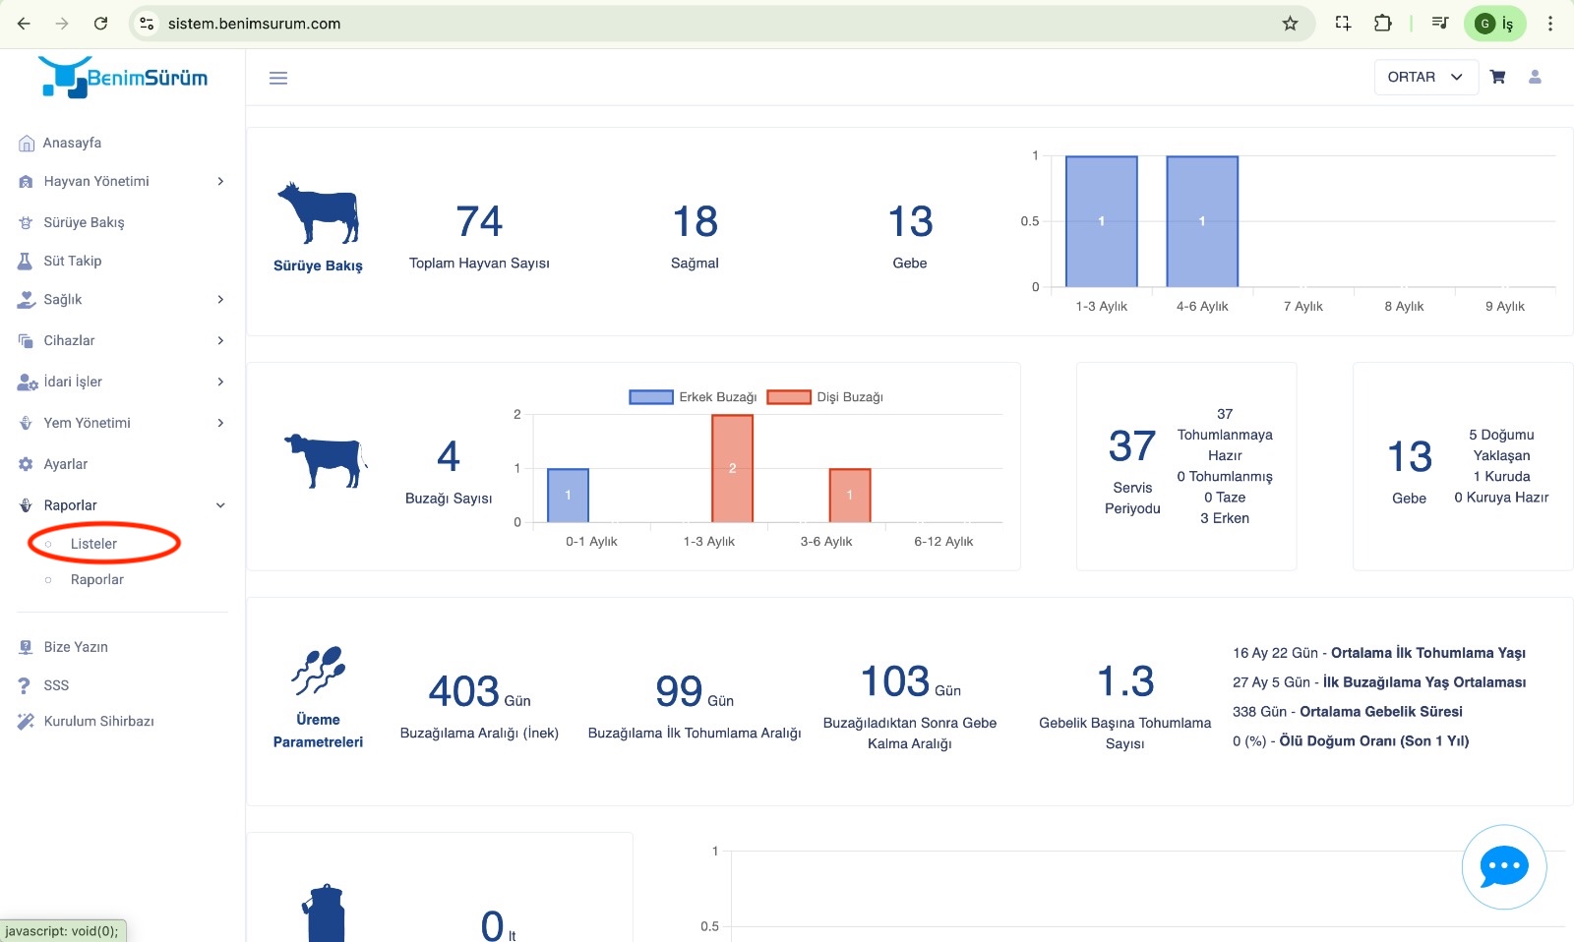Click the 74 Toplam Hayvan Sayısı figure
1574x942 pixels.
(x=479, y=221)
